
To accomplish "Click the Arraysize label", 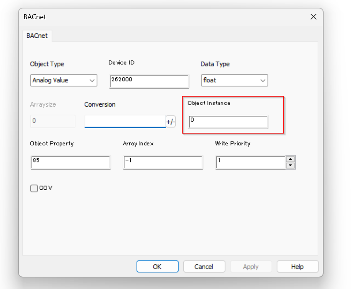I will pyautogui.click(x=43, y=105).
